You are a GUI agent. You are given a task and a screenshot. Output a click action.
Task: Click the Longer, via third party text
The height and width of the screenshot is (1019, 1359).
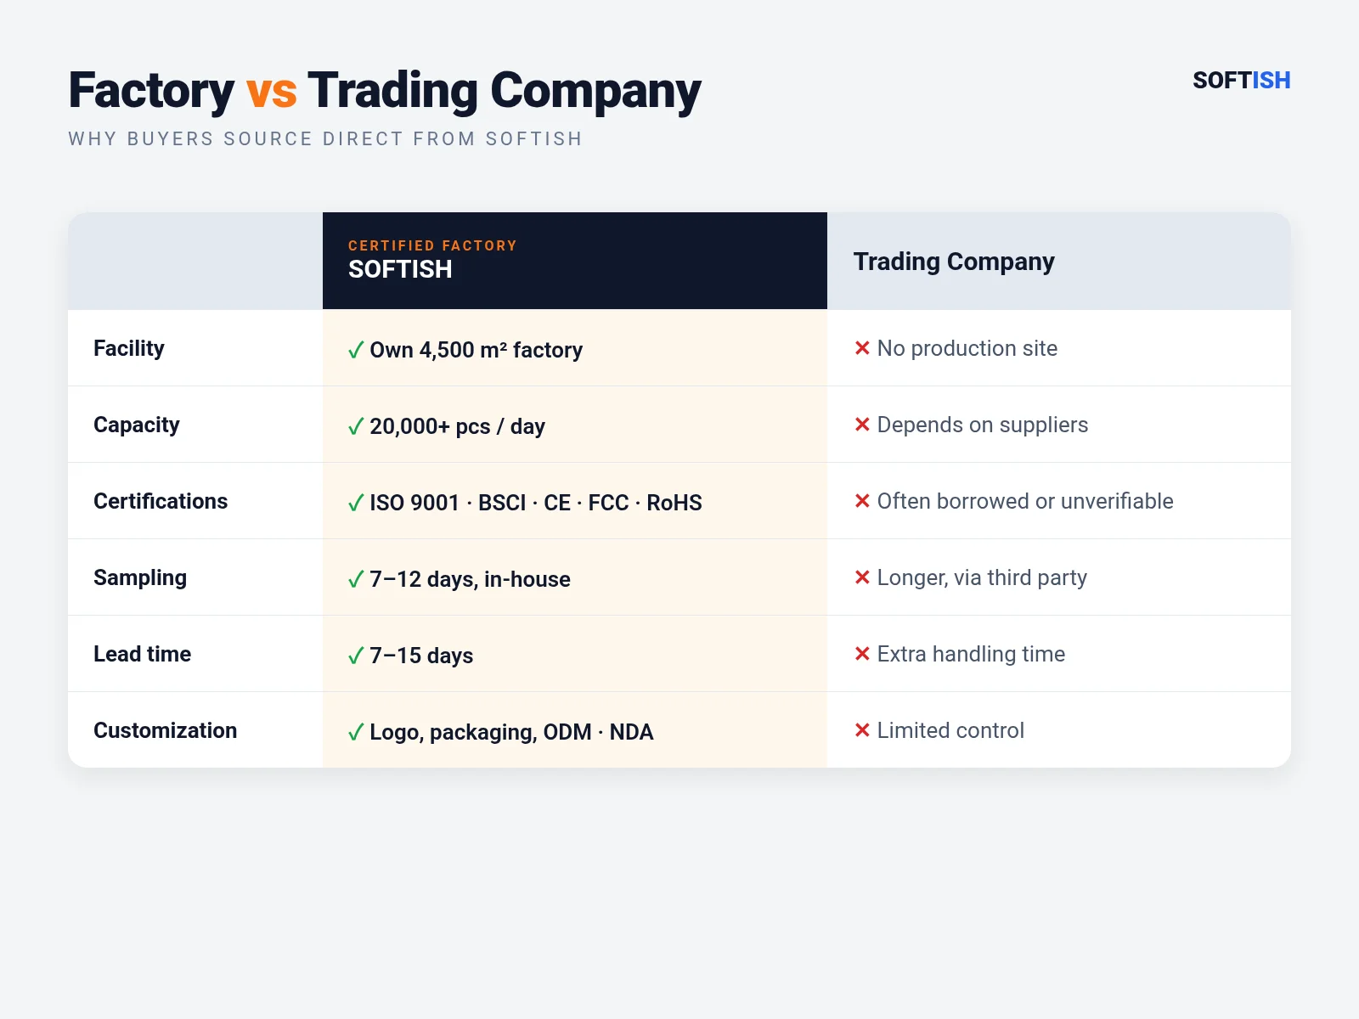(982, 577)
